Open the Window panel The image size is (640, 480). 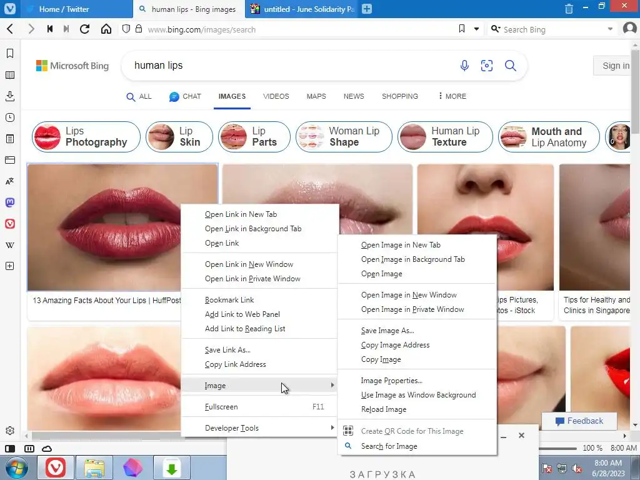10,160
